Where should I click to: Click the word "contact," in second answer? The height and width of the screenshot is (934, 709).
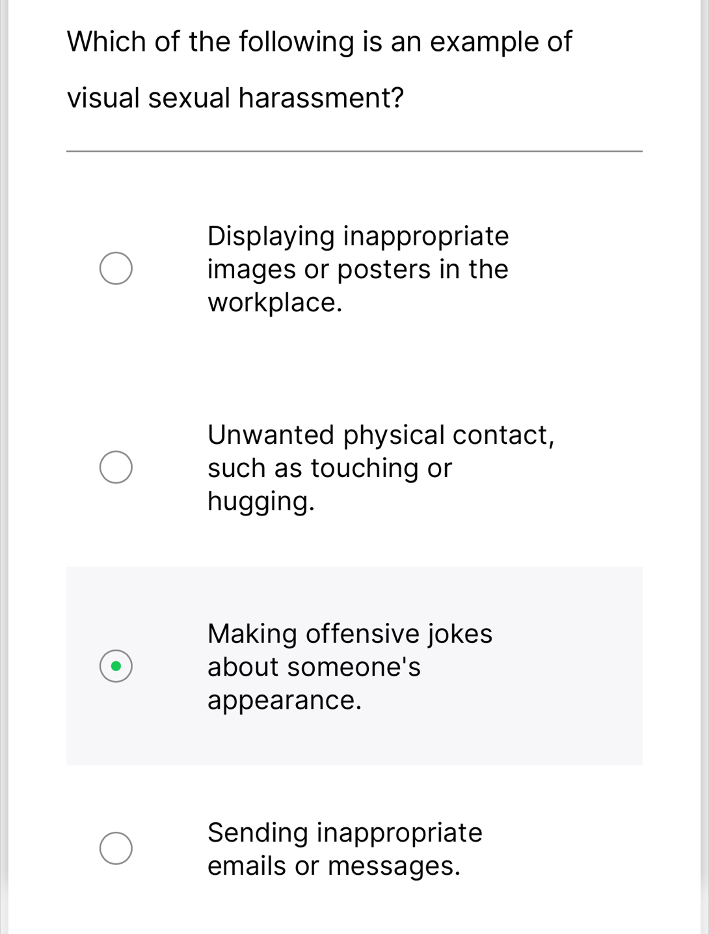click(503, 435)
